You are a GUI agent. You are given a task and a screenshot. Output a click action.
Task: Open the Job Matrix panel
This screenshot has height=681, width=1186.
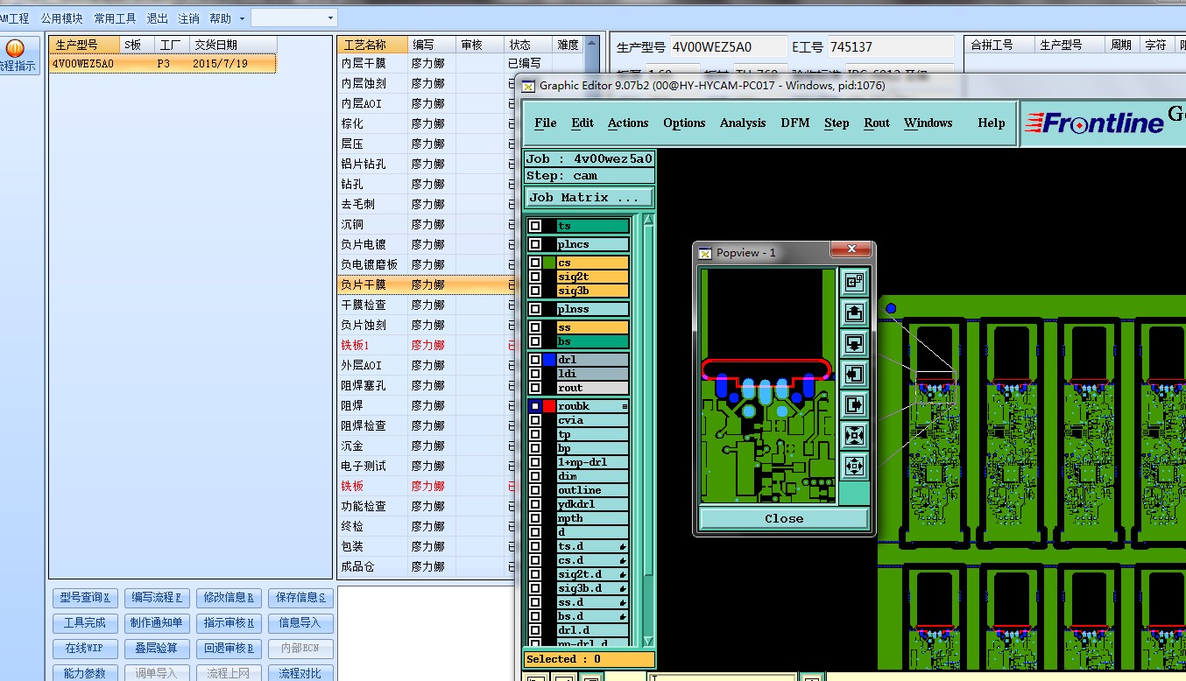tap(589, 198)
